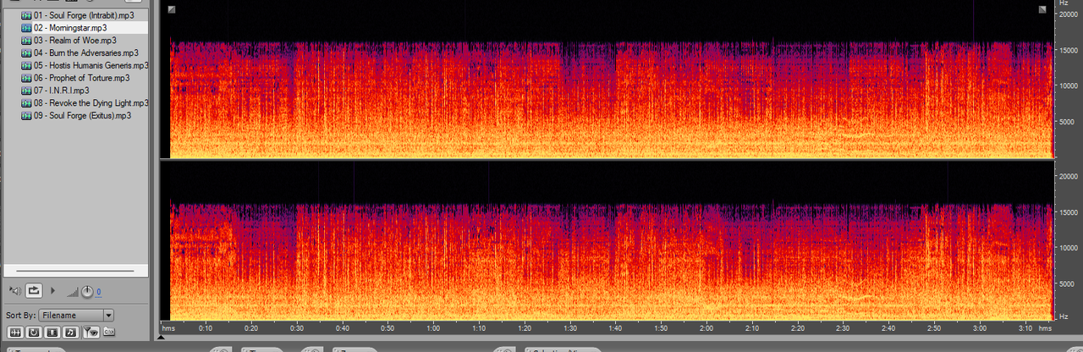The image size is (1083, 352).
Task: Click the 2:30 mark on time ruler
Action: click(843, 328)
